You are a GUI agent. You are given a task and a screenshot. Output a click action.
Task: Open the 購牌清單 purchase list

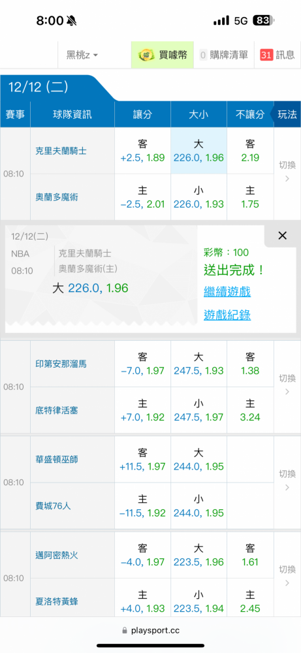click(x=223, y=55)
